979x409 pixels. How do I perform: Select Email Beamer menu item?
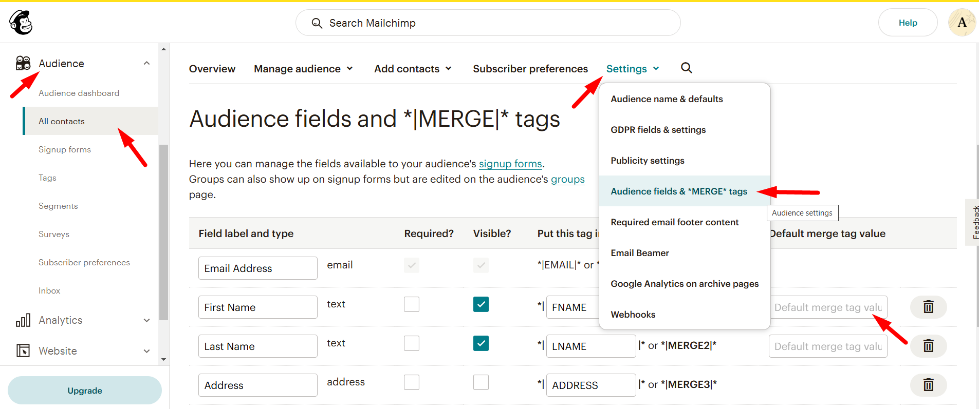pyautogui.click(x=685, y=253)
